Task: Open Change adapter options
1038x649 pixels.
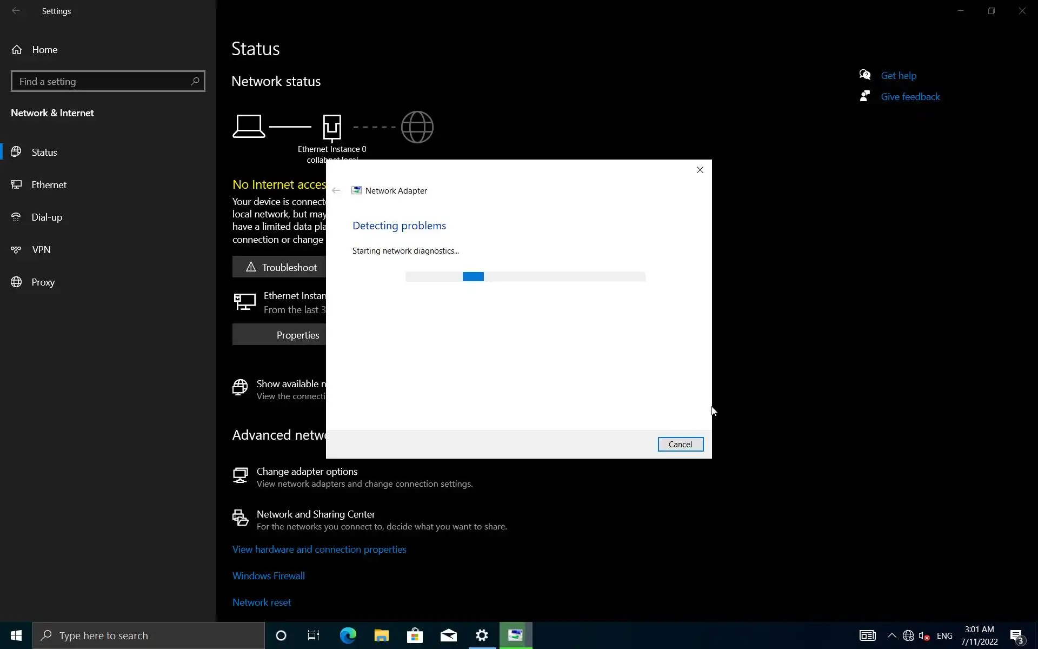Action: coord(307,472)
